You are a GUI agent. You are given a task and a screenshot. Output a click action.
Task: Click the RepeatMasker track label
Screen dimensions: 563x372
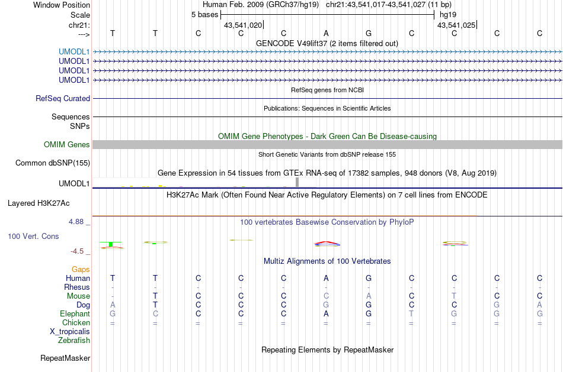coord(65,358)
